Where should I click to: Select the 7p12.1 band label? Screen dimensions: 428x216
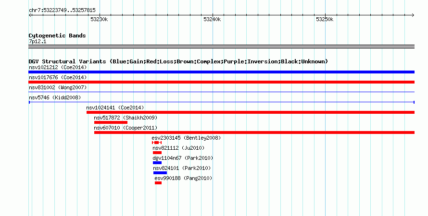pos(38,41)
